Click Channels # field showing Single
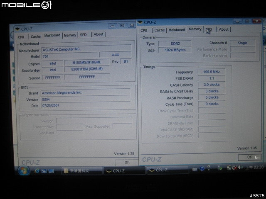 click(243, 43)
